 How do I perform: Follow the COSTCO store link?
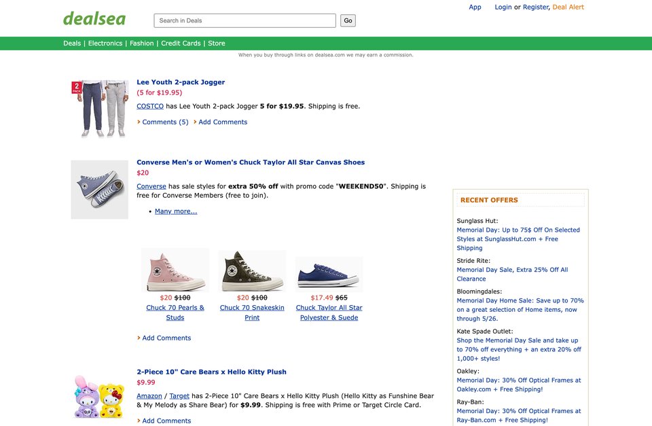tap(150, 106)
